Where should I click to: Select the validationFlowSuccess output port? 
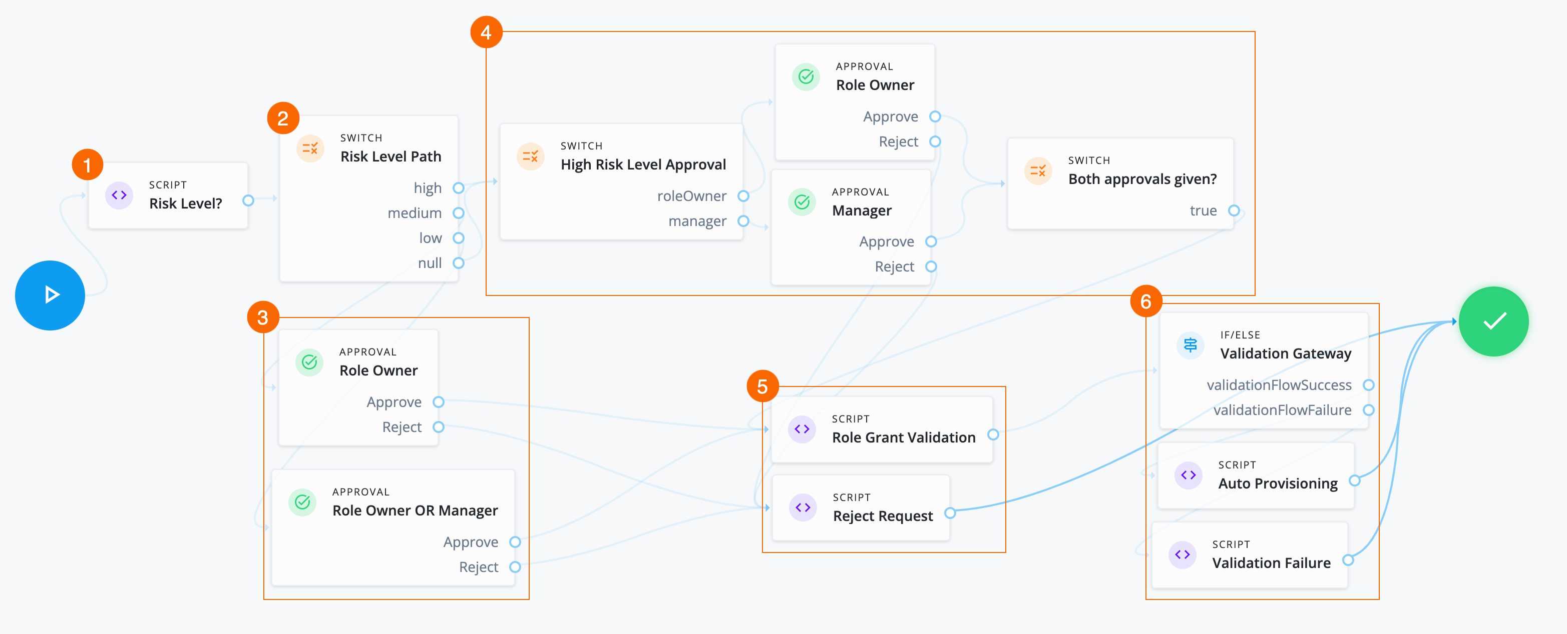(x=1369, y=385)
